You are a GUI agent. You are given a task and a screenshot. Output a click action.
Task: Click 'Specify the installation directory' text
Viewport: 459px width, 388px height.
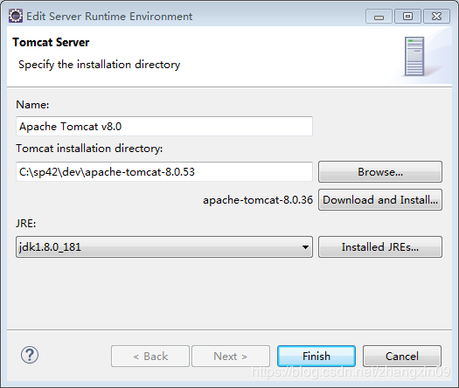(100, 65)
